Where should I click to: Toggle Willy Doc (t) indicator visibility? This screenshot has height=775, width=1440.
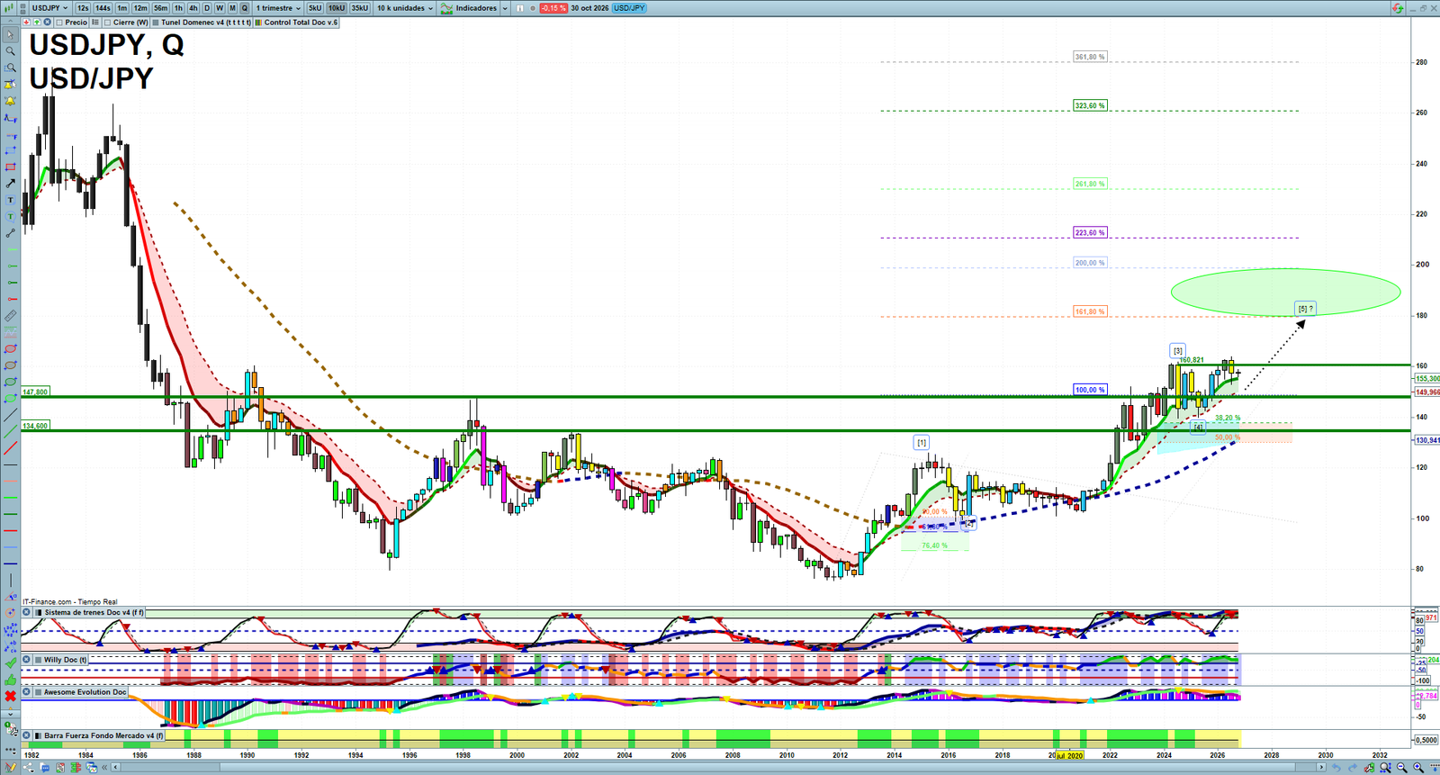tap(39, 660)
